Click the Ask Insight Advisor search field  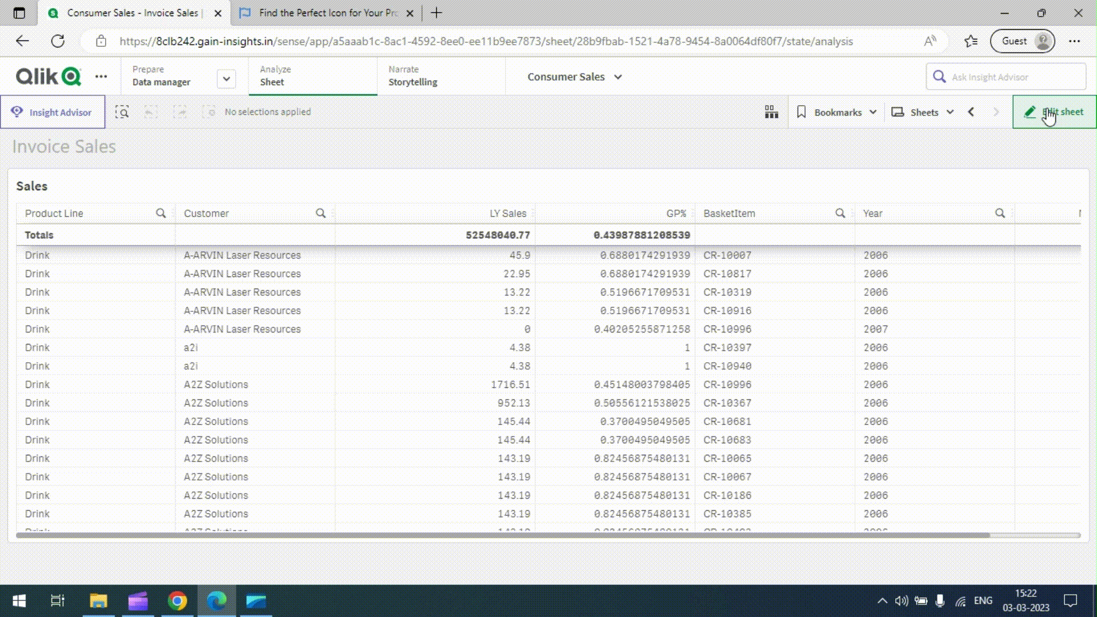tap(1006, 77)
